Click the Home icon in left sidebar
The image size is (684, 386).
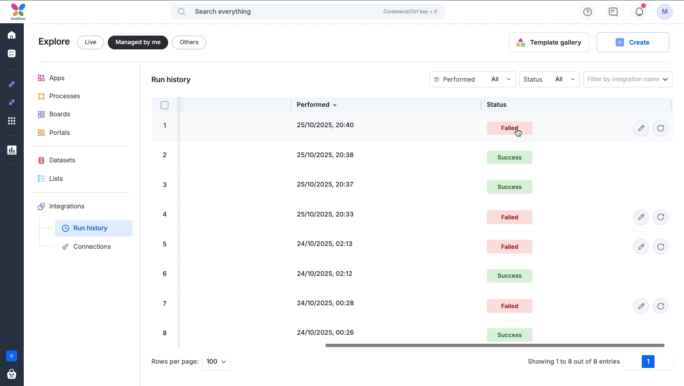tap(12, 35)
